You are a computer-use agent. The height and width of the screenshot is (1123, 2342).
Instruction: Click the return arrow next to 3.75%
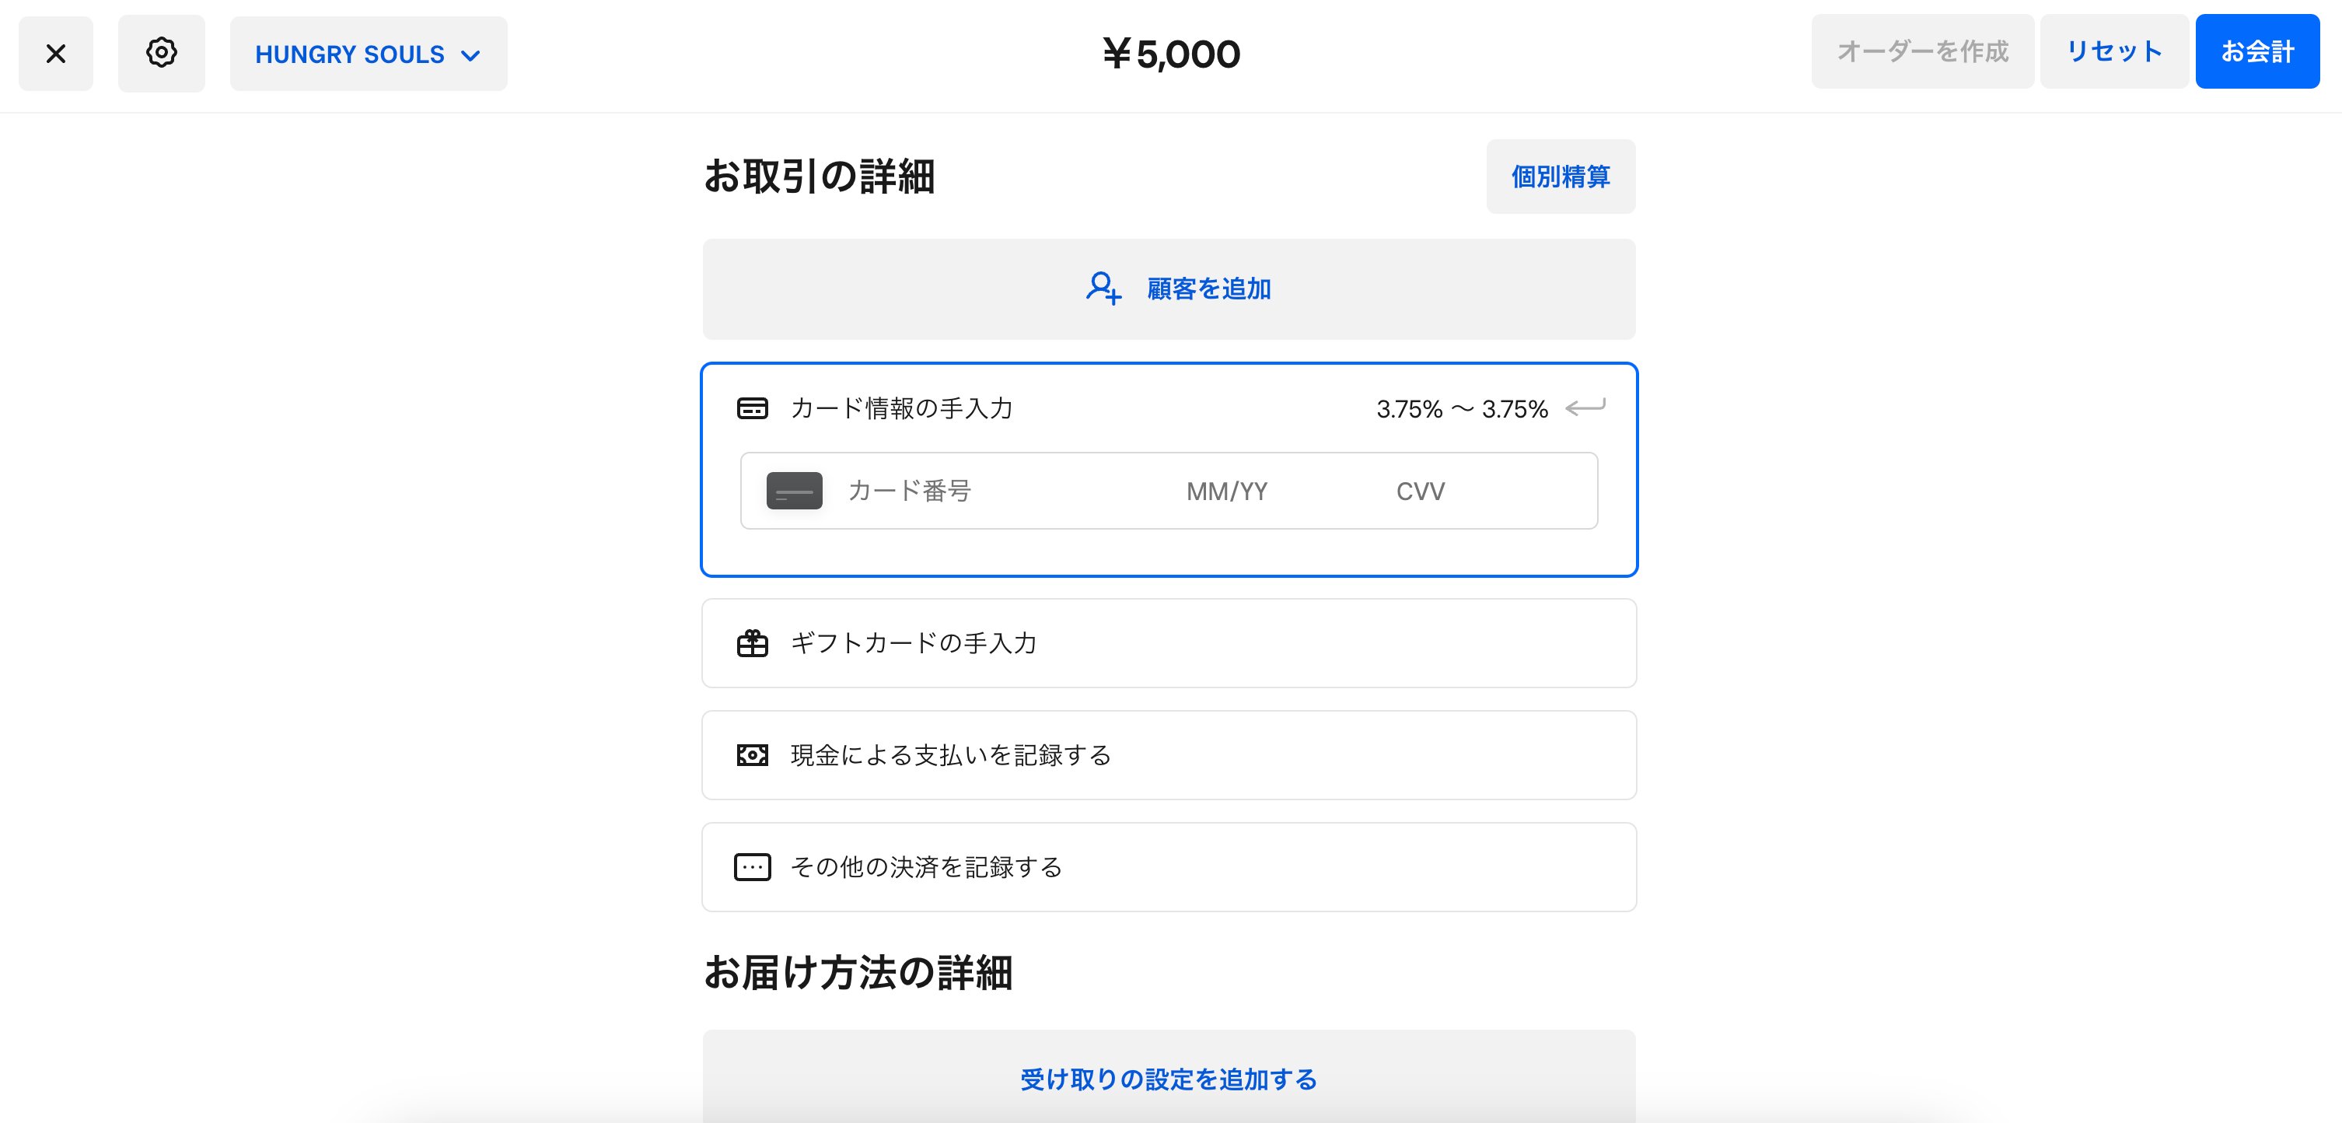1586,408
